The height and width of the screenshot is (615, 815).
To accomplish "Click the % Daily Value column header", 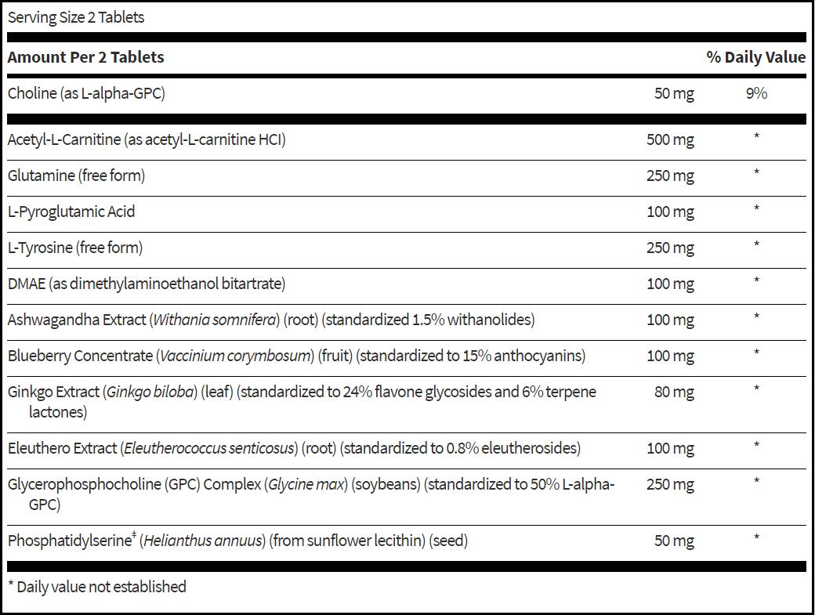I will tap(755, 57).
